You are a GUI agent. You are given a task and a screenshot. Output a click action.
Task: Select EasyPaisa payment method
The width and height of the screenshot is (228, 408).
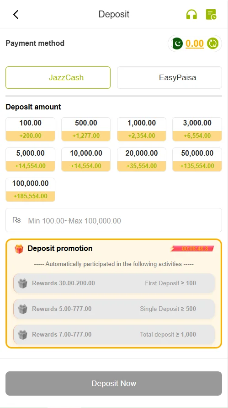coord(170,77)
